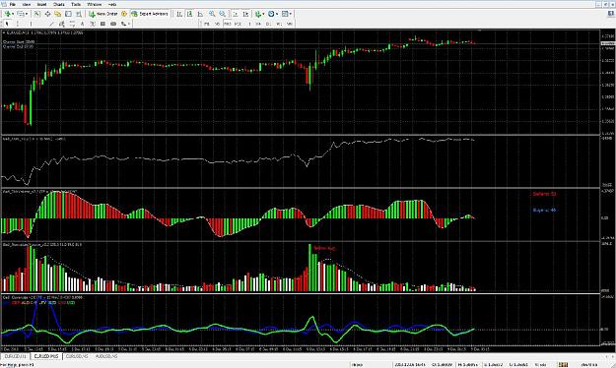
Task: Select the Fibonacci retracement tool
Action: tap(72, 24)
